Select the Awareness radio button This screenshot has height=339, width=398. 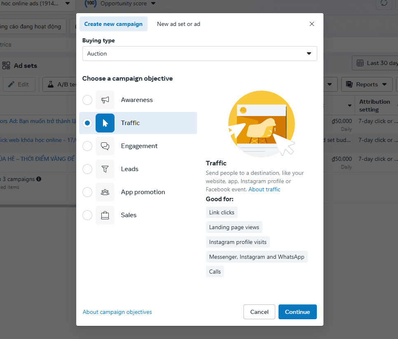[87, 100]
